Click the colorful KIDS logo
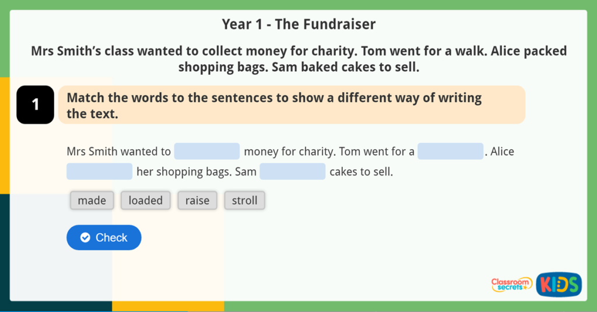The width and height of the screenshot is (597, 312). pos(559,285)
